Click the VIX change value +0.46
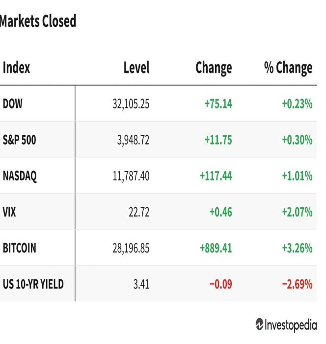This screenshot has height=344, width=326. [221, 212]
